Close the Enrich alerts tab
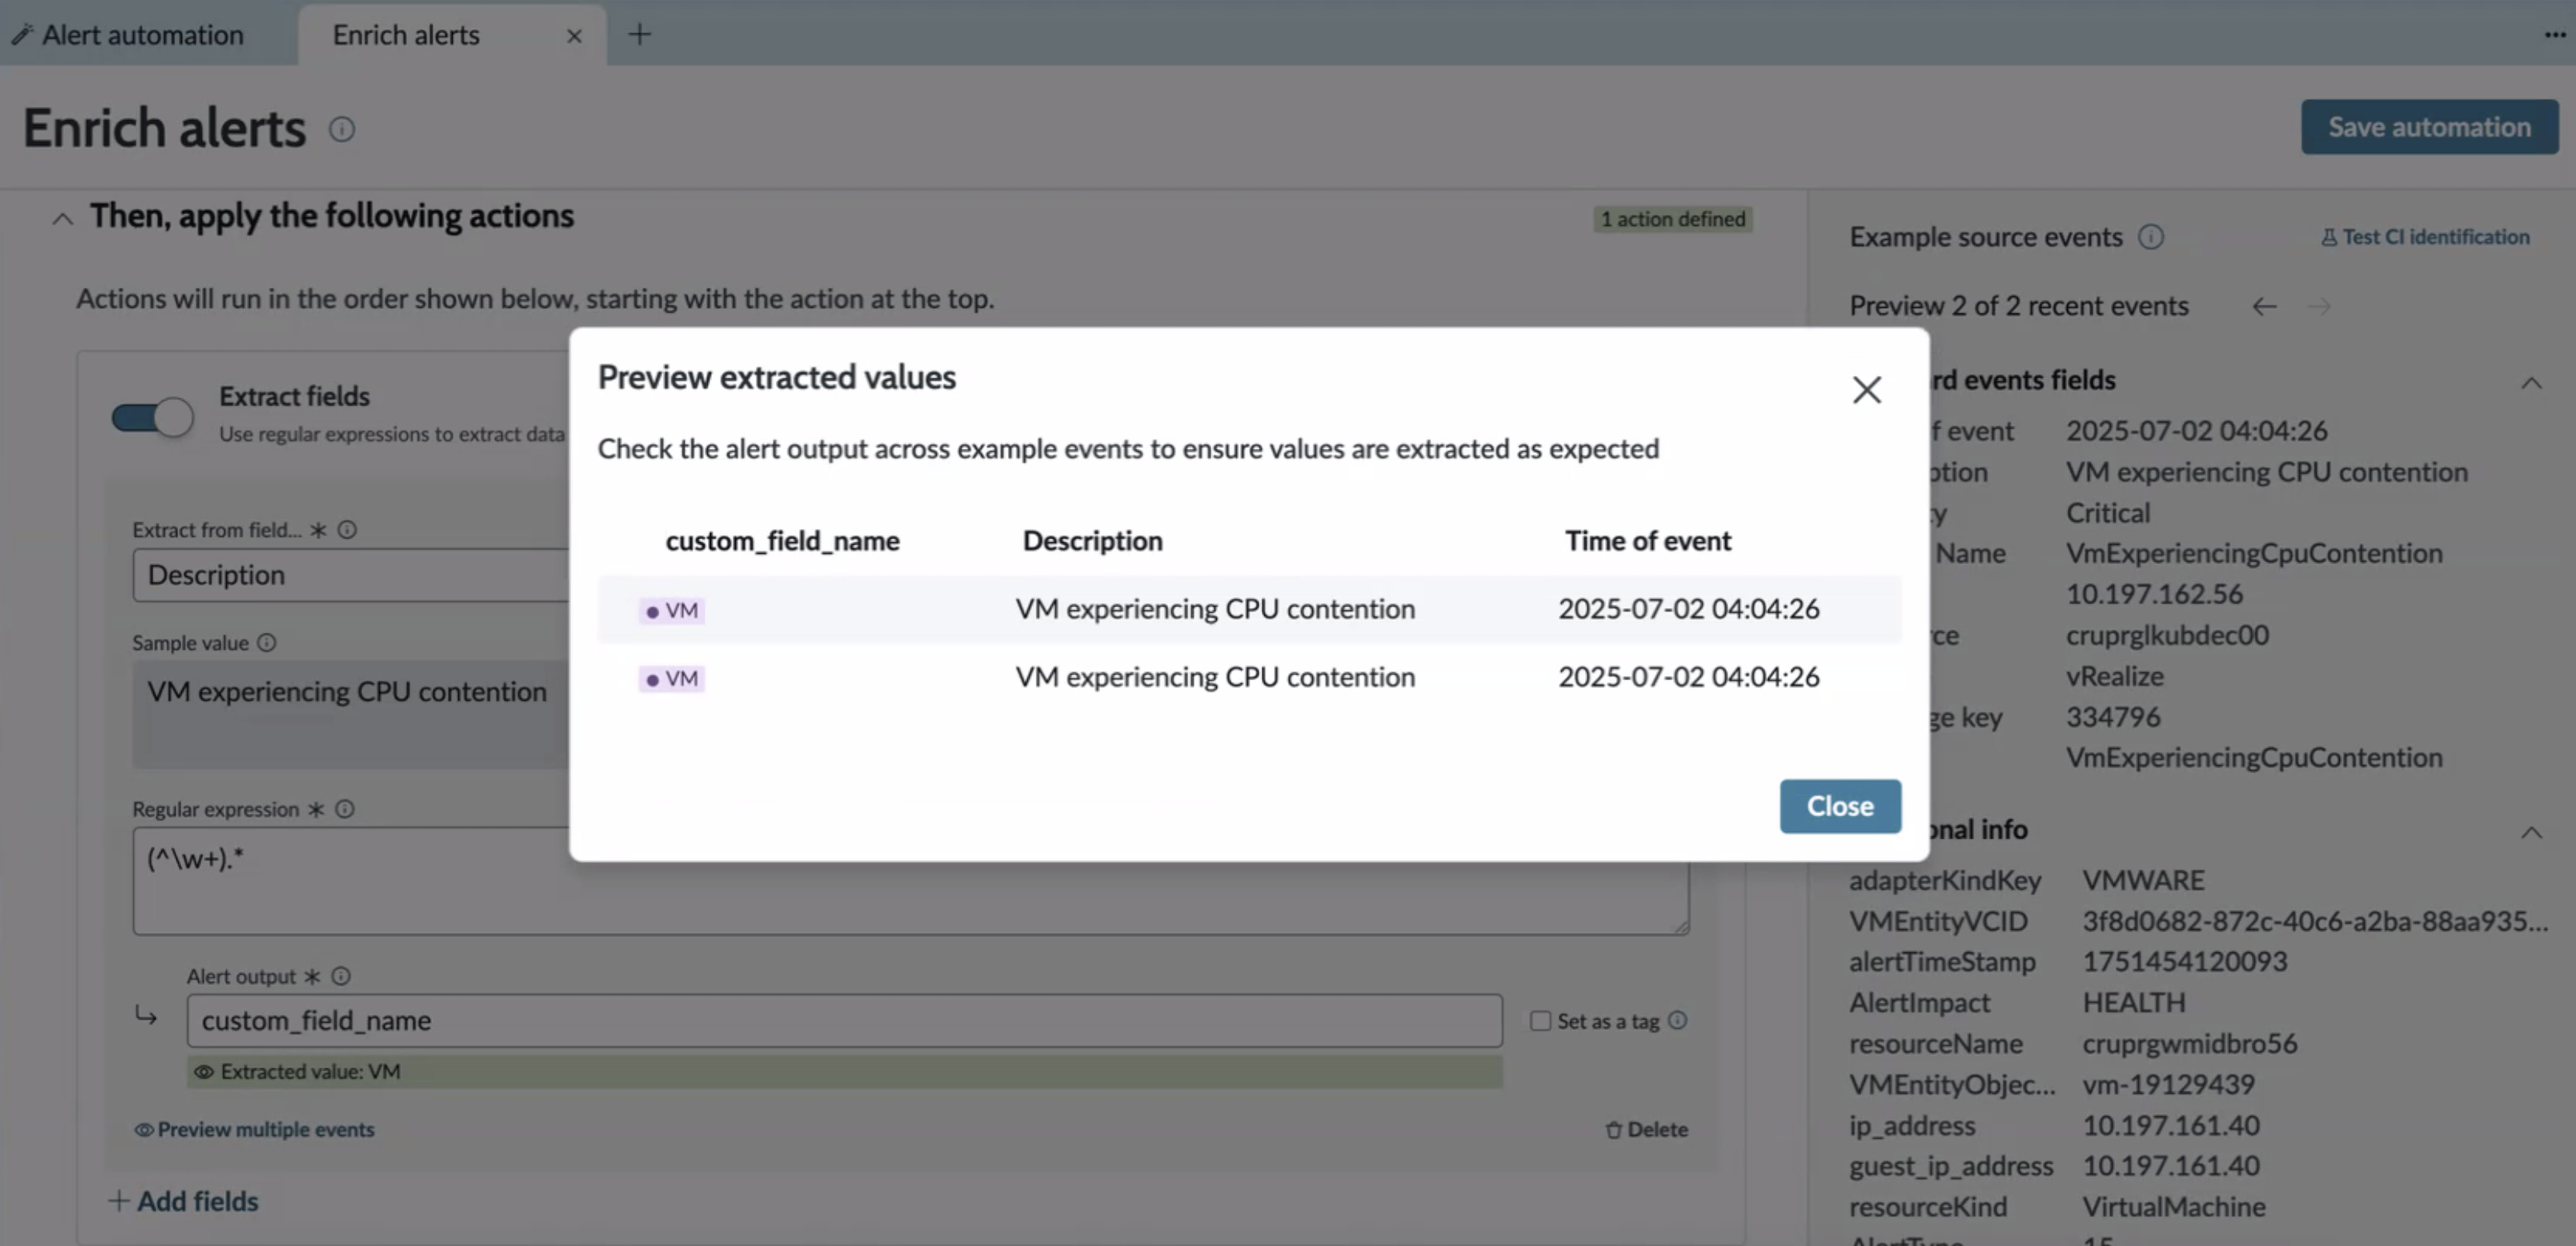Image resolution: width=2576 pixels, height=1246 pixels. pyautogui.click(x=574, y=36)
